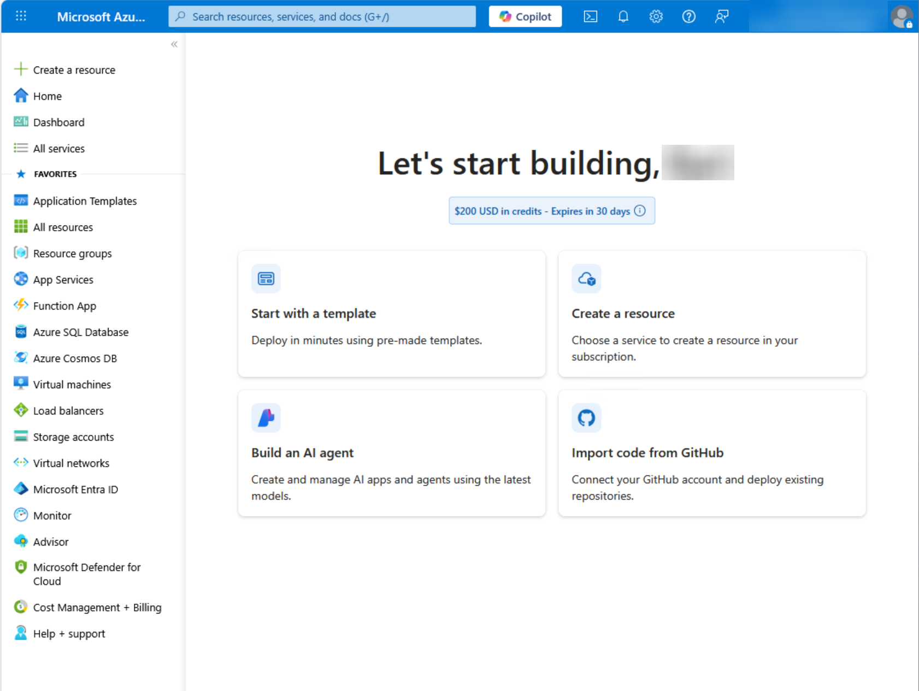Click the Monitor gauge icon
The height and width of the screenshot is (691, 919).
(x=21, y=515)
